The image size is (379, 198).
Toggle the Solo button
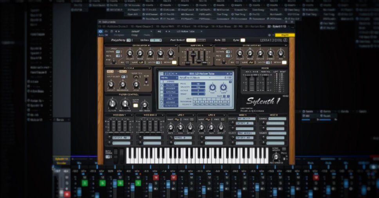[x=224, y=40]
